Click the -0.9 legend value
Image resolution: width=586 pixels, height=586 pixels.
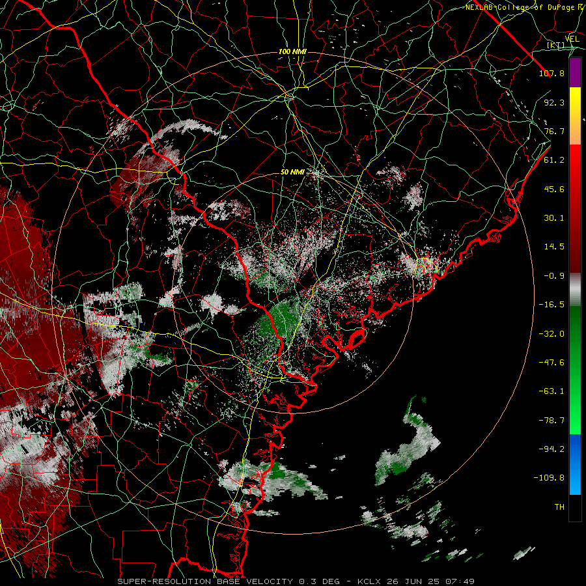click(x=554, y=276)
